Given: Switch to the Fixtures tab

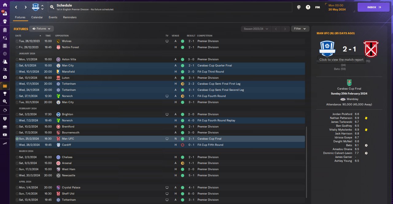Looking at the screenshot, I should coord(20,17).
